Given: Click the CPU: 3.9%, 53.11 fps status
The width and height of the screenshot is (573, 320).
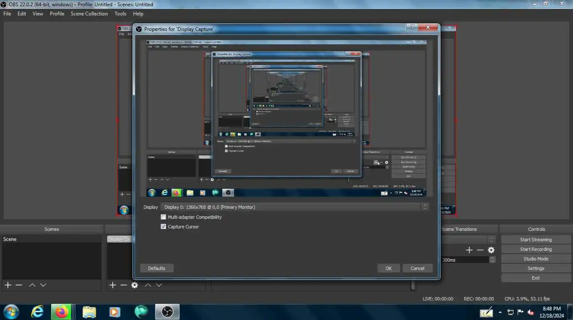Looking at the screenshot, I should (x=527, y=299).
